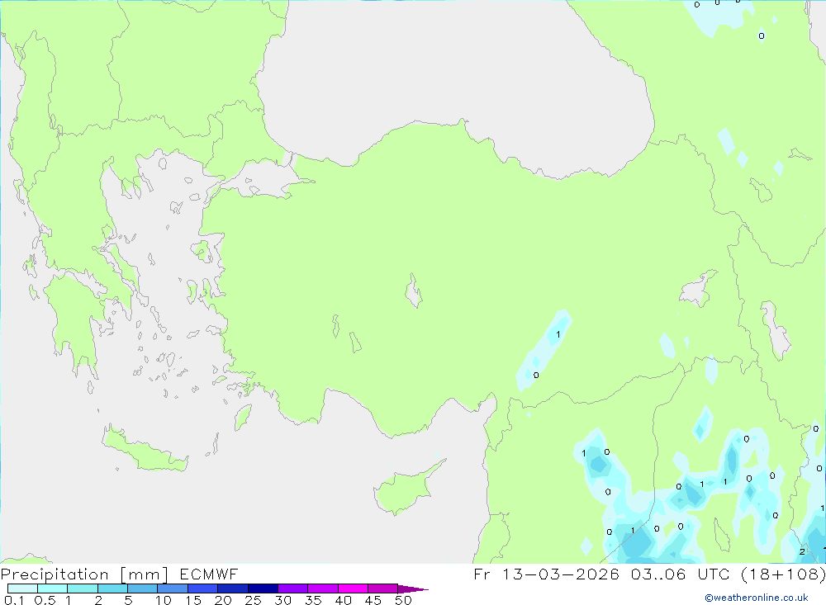
Task: Click the Precipitation [mm] ECMWF title
Action: coord(120,574)
